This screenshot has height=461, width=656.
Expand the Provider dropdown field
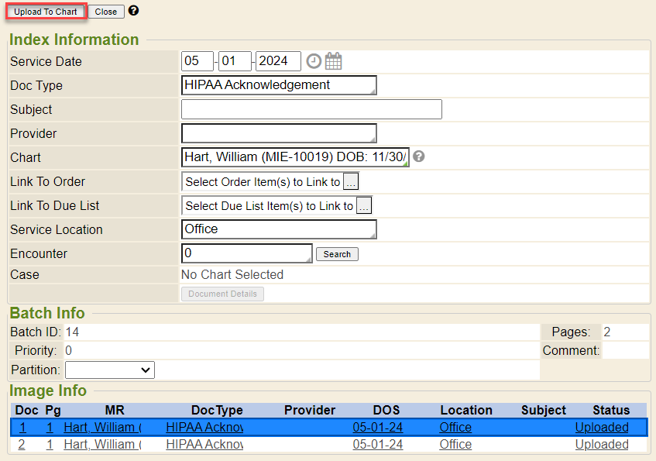click(x=279, y=133)
